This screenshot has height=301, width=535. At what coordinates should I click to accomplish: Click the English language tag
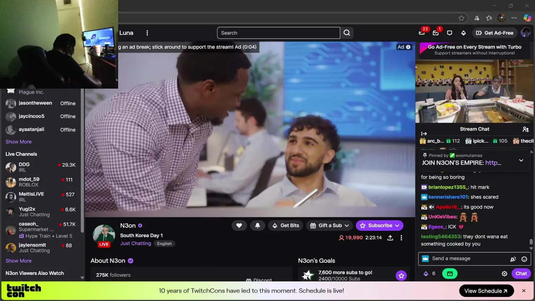point(164,244)
